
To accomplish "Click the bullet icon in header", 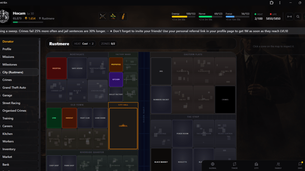I will [x=123, y=17].
